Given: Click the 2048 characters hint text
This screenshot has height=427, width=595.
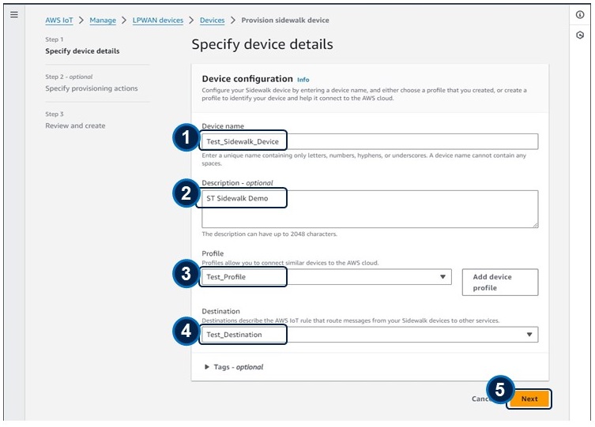Looking at the screenshot, I should [x=269, y=234].
